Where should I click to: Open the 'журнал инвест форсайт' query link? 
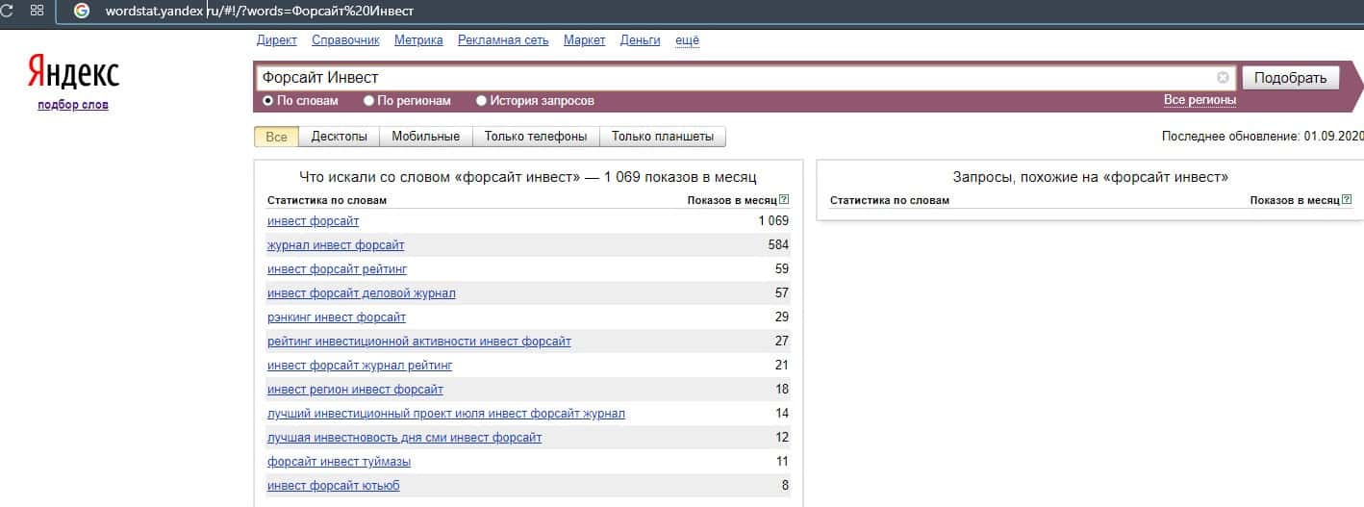(x=335, y=245)
